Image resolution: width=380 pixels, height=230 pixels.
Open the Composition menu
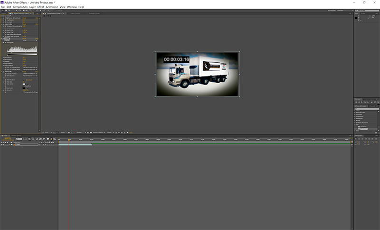20,7
